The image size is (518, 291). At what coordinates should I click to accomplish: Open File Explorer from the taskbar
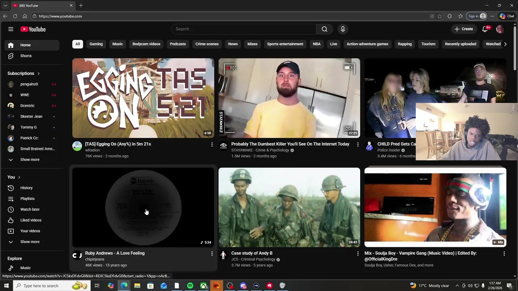pos(137,286)
